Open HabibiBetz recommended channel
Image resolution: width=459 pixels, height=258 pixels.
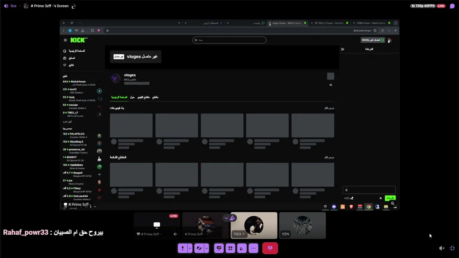[x=82, y=167]
